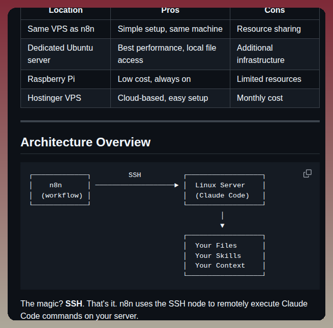Click the 'Architecture Overview' heading
333x328 pixels.
point(85,142)
